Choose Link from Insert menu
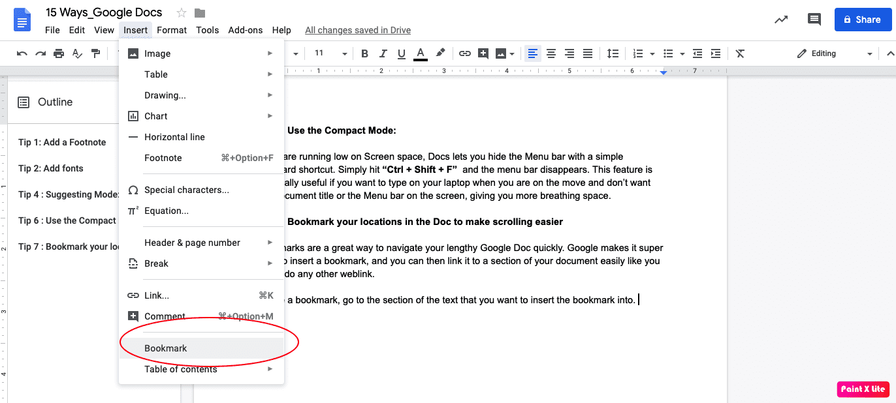 [x=201, y=295]
